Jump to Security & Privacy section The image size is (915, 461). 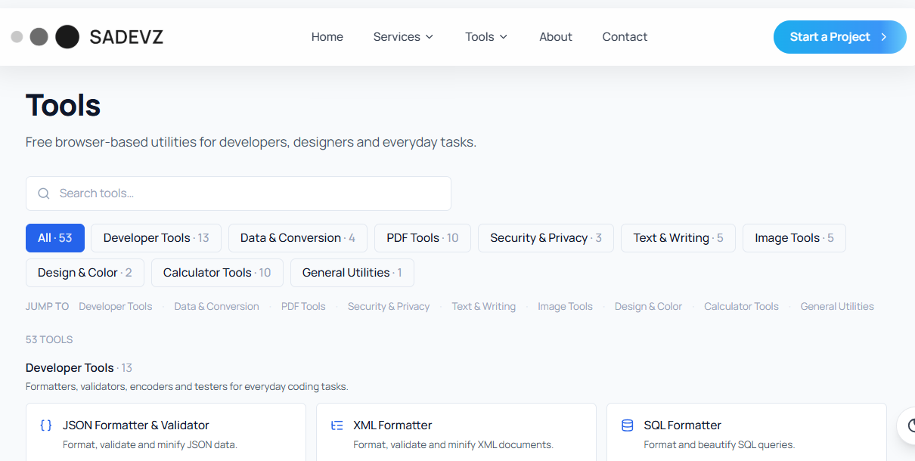pos(389,307)
